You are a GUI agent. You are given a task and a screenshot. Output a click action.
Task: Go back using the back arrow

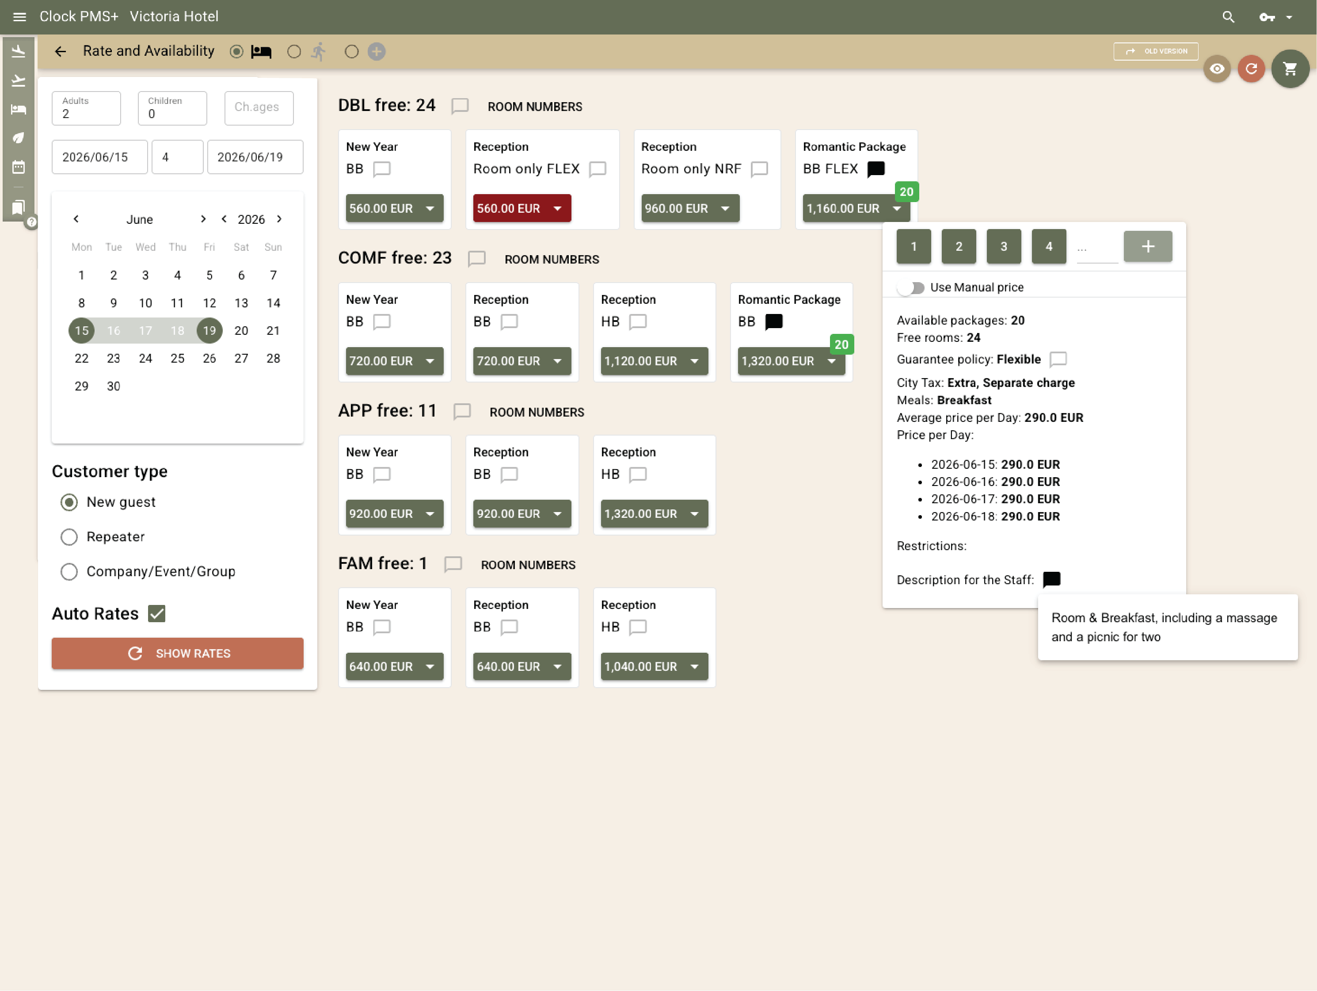[60, 51]
